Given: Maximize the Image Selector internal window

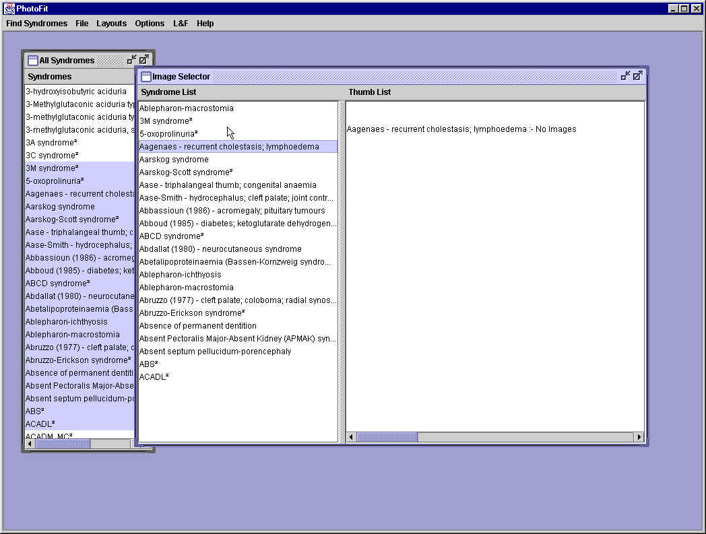Looking at the screenshot, I should point(637,76).
